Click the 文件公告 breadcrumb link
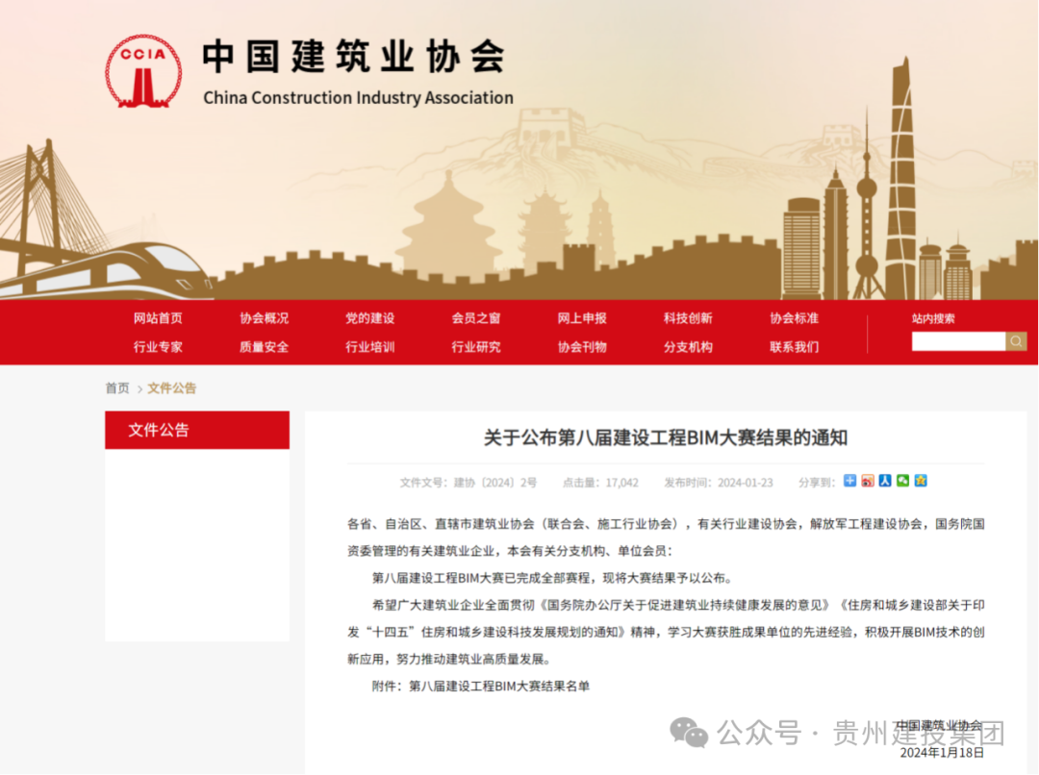This screenshot has width=1039, height=775. [171, 388]
